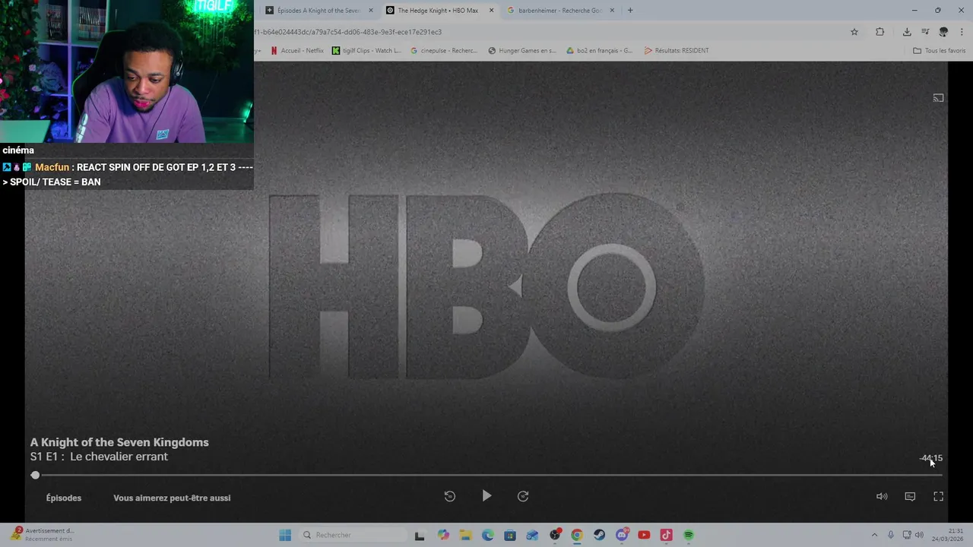Enter fullscreen mode in the player
973x547 pixels.
click(x=938, y=496)
